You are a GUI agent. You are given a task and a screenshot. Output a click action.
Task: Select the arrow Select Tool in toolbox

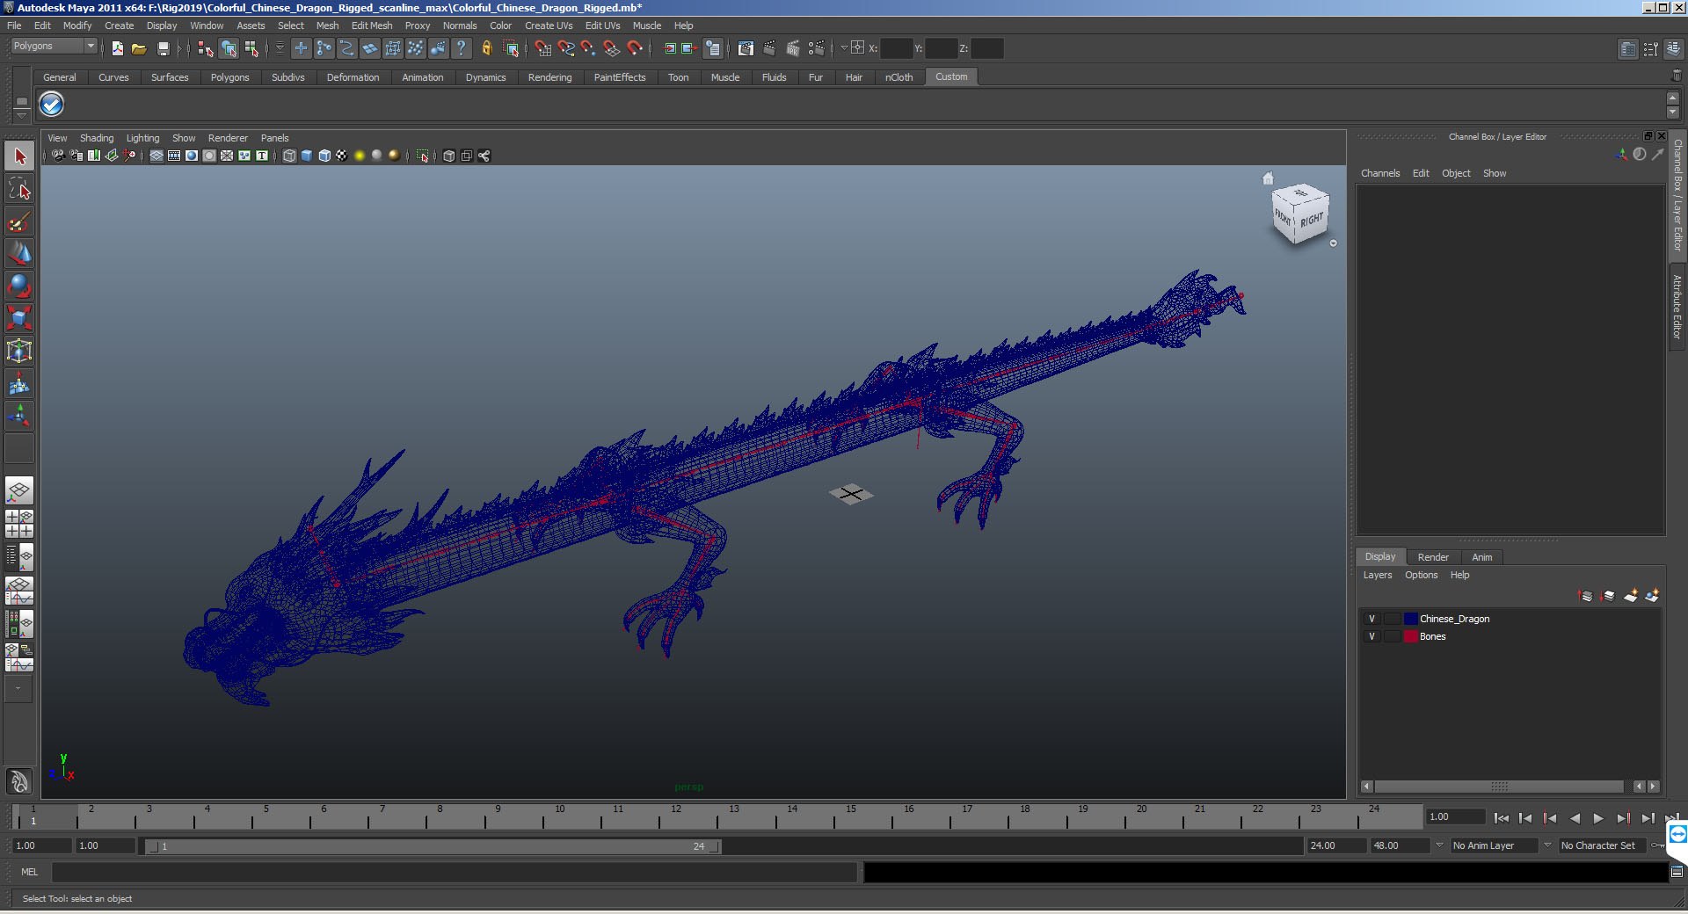point(19,156)
